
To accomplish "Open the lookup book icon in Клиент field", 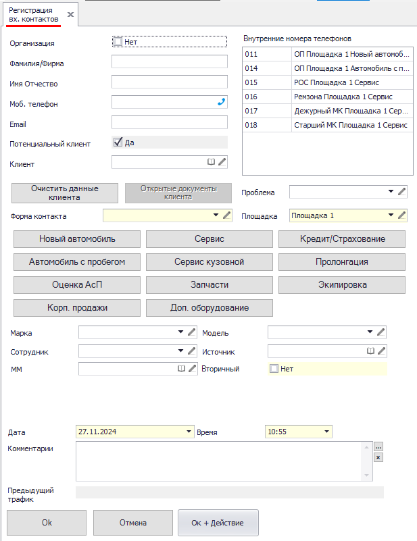I will [x=212, y=162].
